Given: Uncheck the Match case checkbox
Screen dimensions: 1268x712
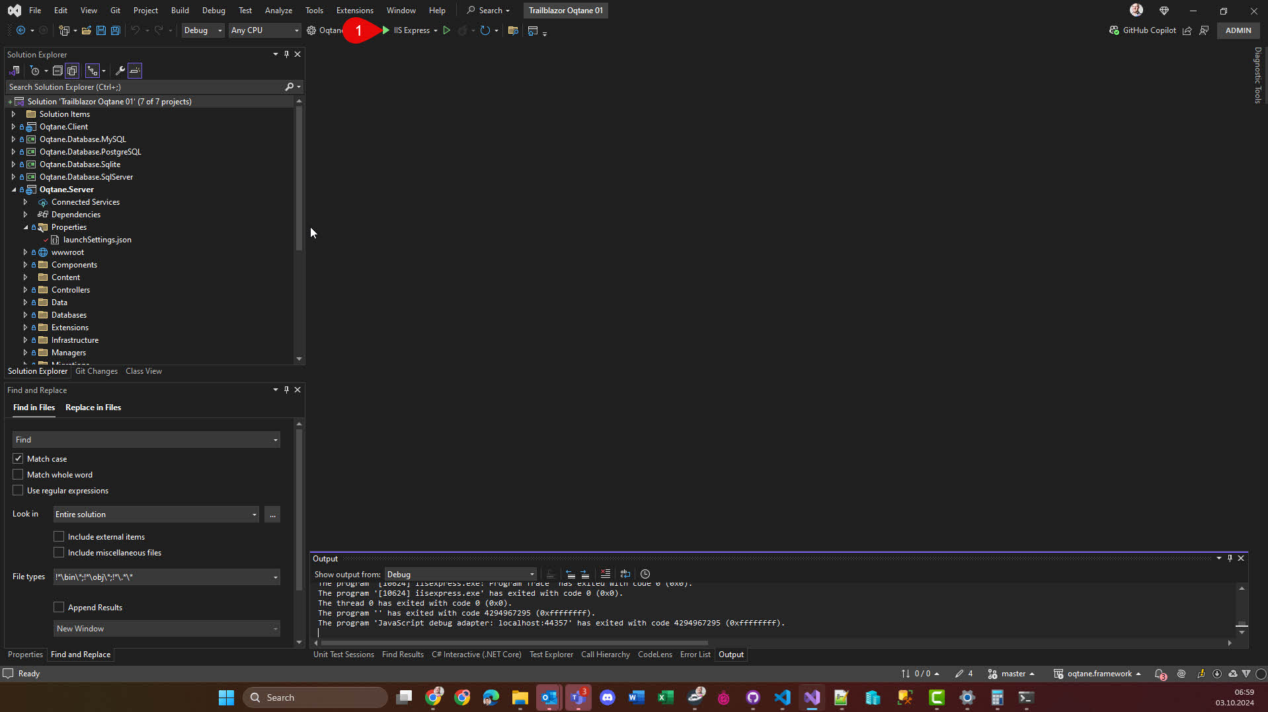Looking at the screenshot, I should (18, 458).
